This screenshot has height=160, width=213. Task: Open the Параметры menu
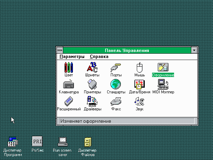click(x=72, y=57)
